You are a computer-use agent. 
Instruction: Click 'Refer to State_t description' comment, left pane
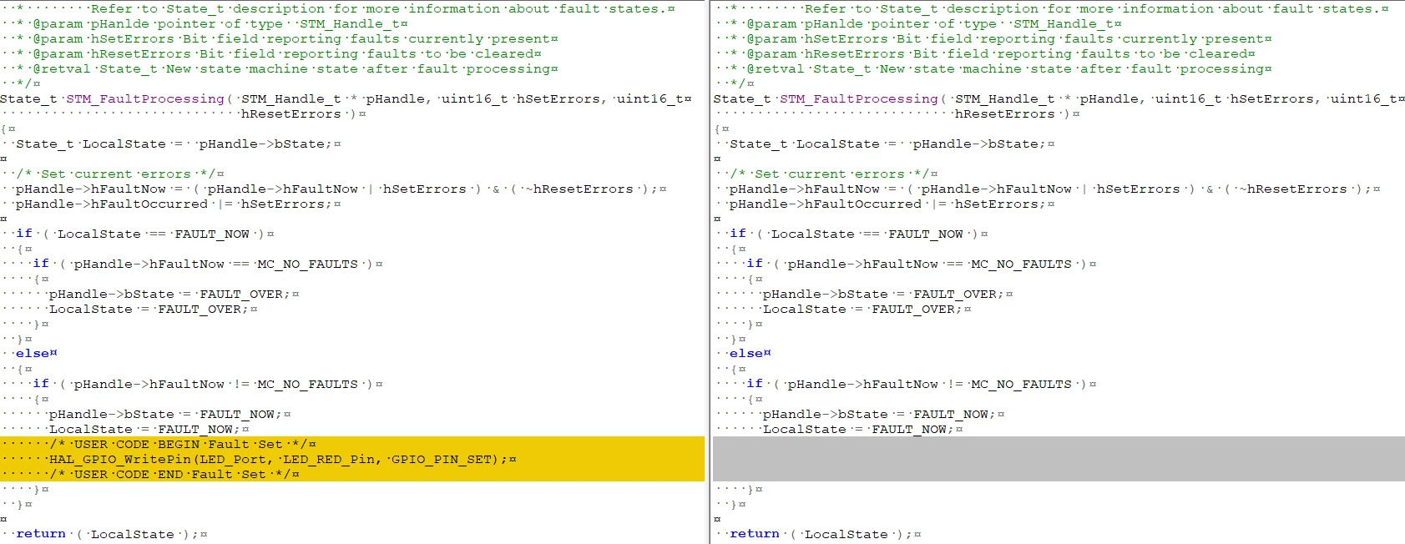click(379, 8)
